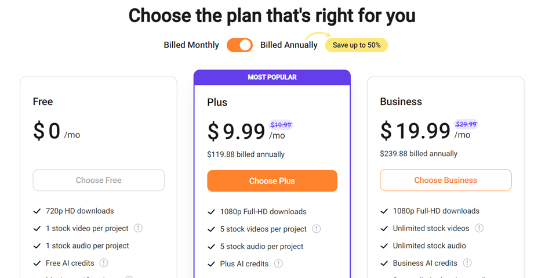Toggle the Monthly/Annually billing switch
Image resolution: width=545 pixels, height=278 pixels.
coord(239,45)
